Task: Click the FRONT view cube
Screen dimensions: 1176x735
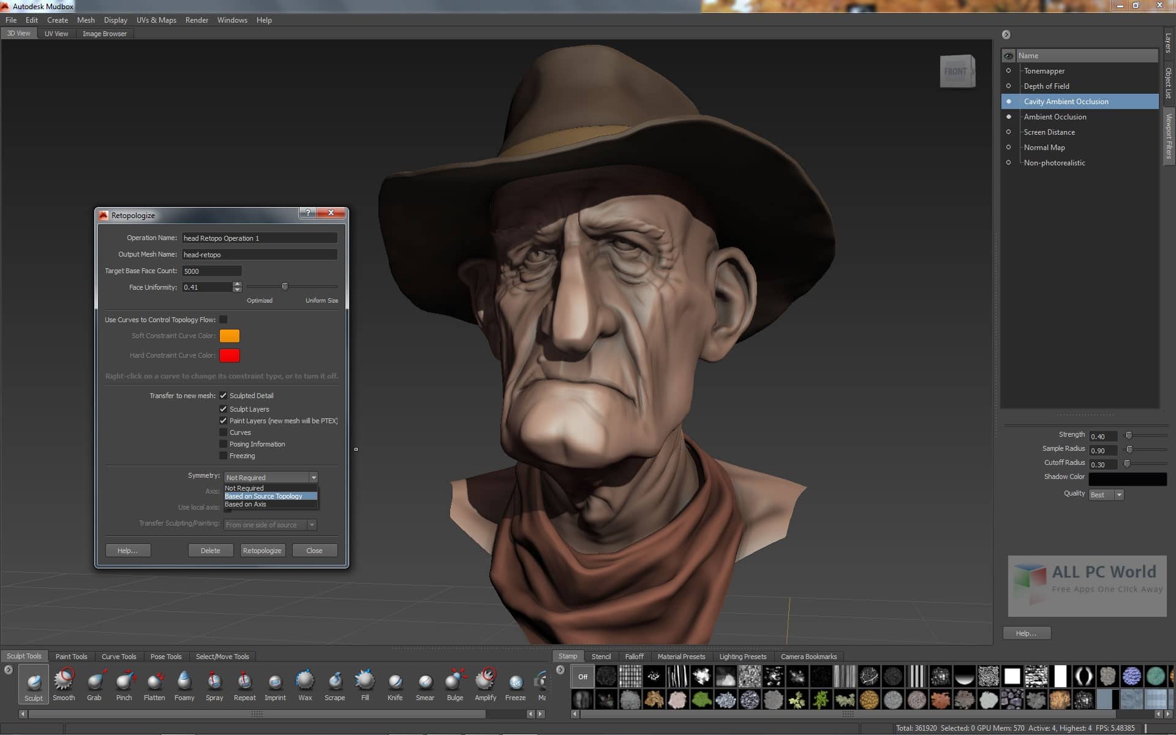Action: [x=957, y=71]
